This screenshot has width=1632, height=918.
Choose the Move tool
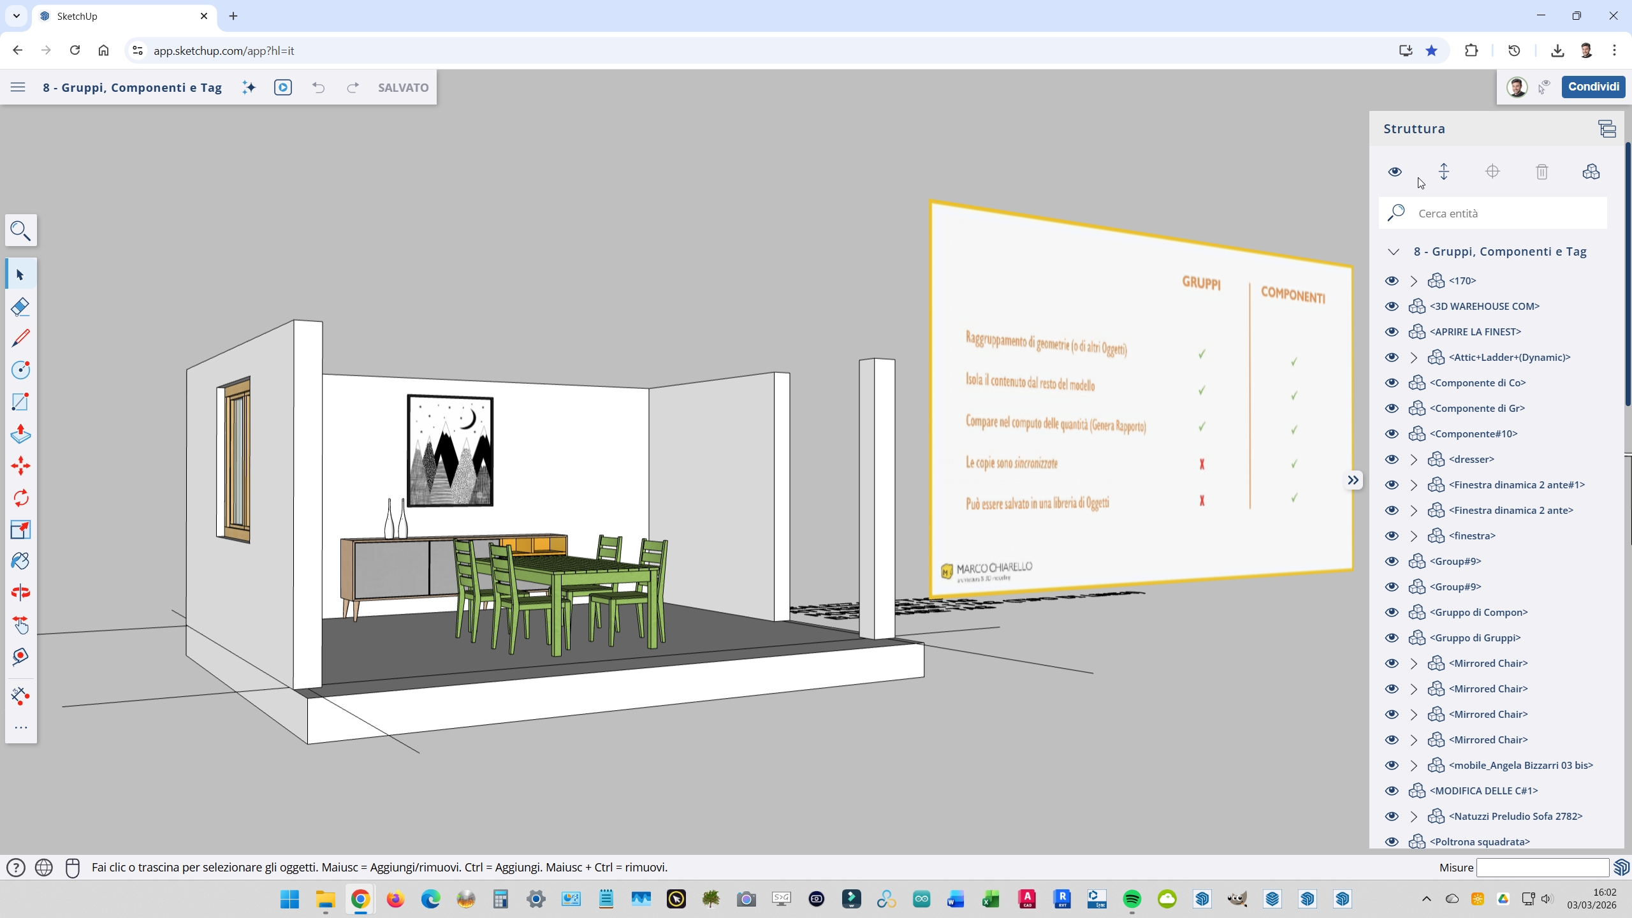pyautogui.click(x=20, y=466)
